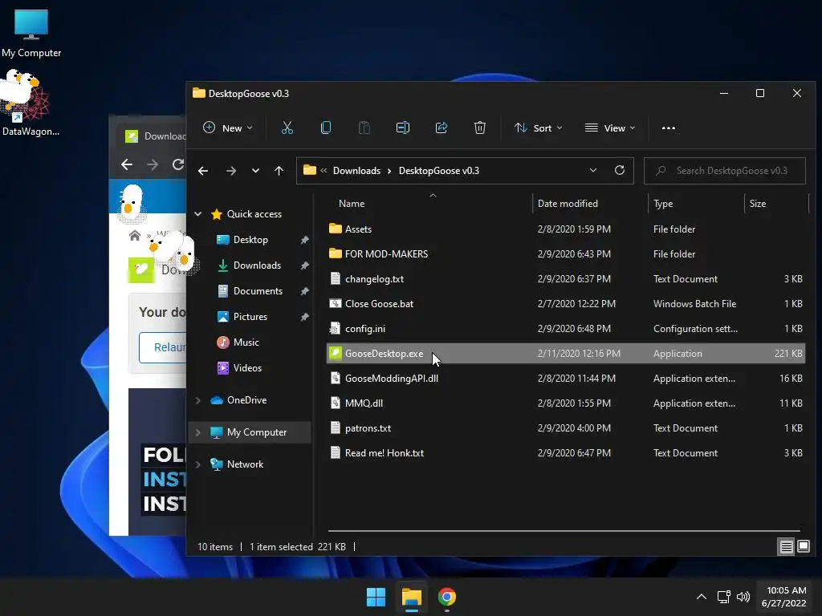Click the Rename icon in Explorer toolbar

[403, 128]
